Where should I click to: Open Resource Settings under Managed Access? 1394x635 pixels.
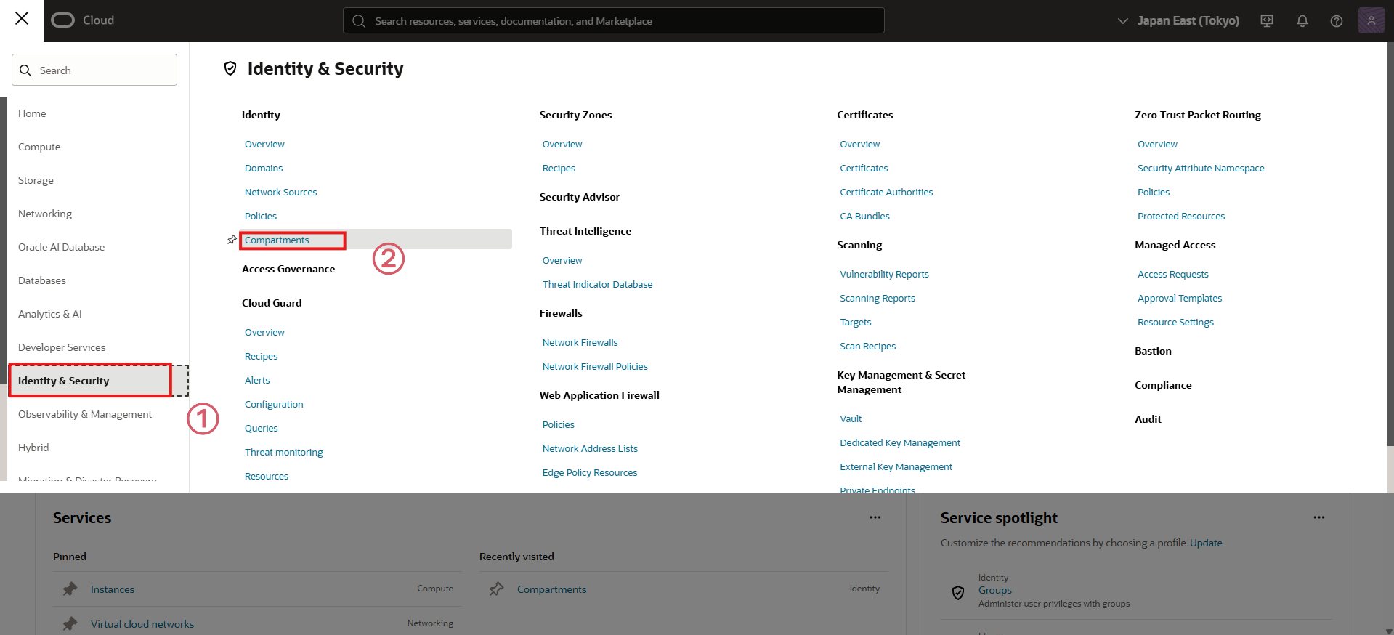(1175, 322)
